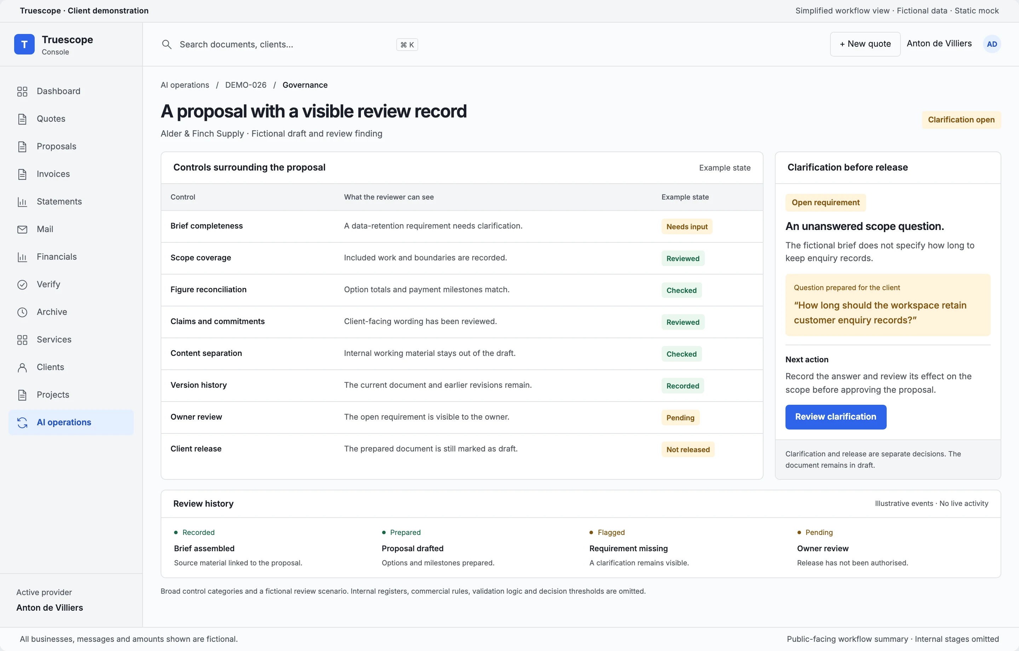1019x651 pixels.
Task: Click the client question quote text
Action: coord(880,313)
